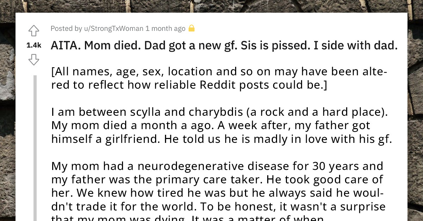Screen dimensions: 423x221
Task: Click the yellow lock beside the timestamp
Action: click(191, 28)
